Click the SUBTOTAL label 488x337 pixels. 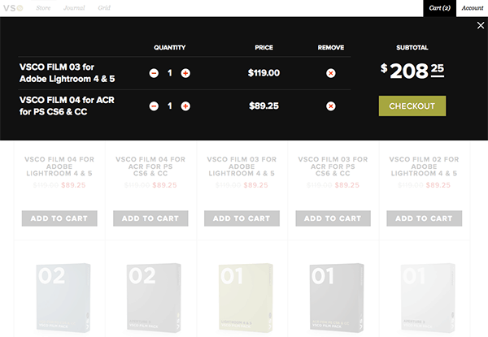[x=412, y=48]
